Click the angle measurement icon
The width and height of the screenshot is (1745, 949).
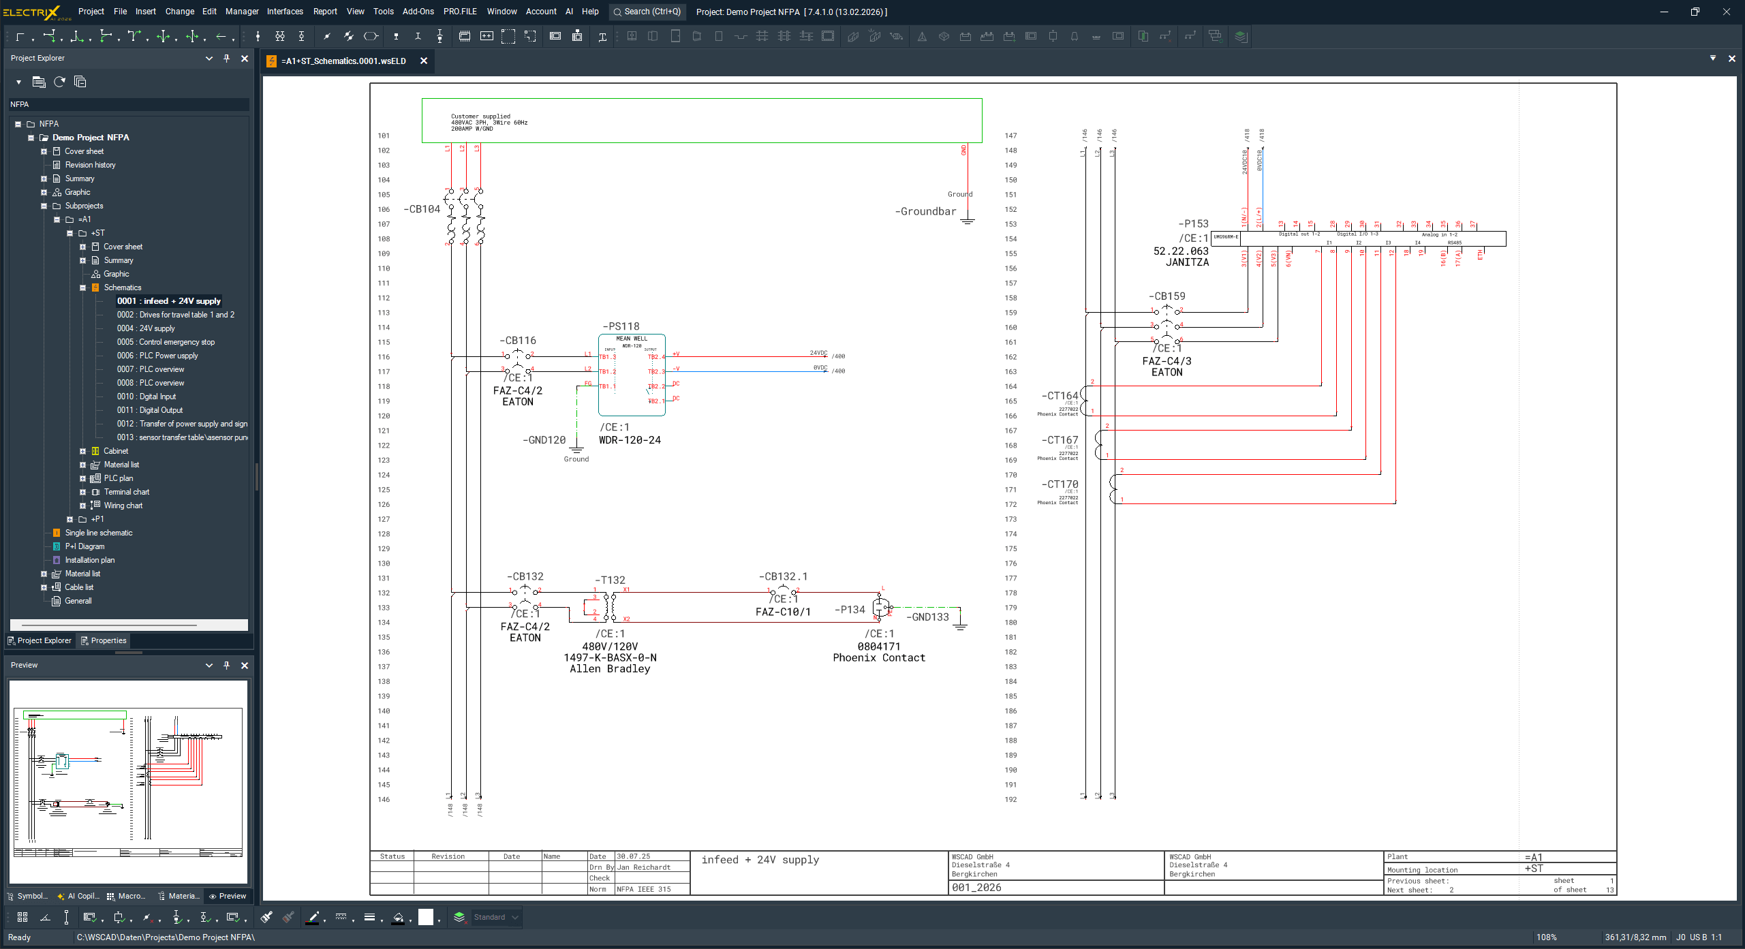[45, 917]
